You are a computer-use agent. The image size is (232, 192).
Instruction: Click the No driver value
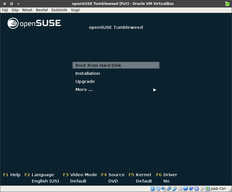(166, 181)
